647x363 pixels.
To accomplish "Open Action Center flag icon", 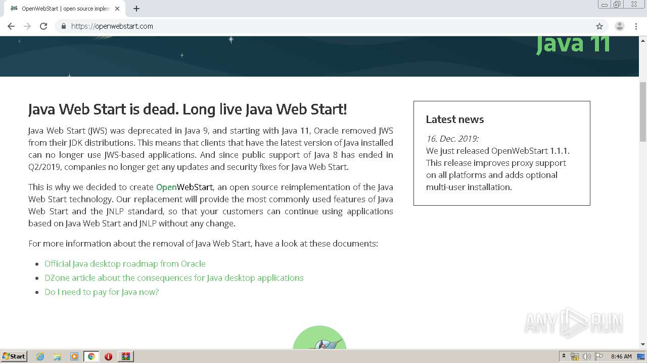I will [599, 356].
